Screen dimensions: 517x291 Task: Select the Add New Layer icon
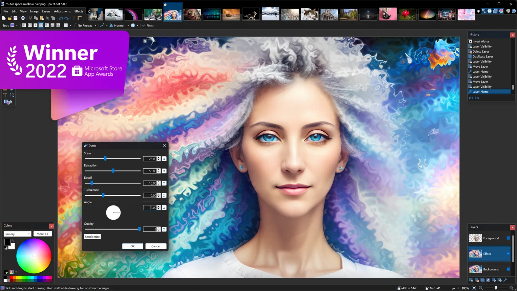click(471, 280)
